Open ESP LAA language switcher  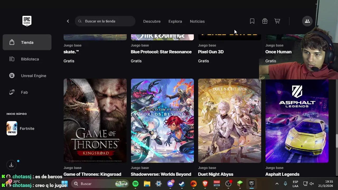point(295,184)
